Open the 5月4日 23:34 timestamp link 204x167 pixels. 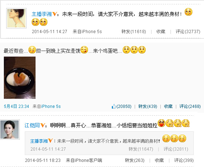point(16,107)
